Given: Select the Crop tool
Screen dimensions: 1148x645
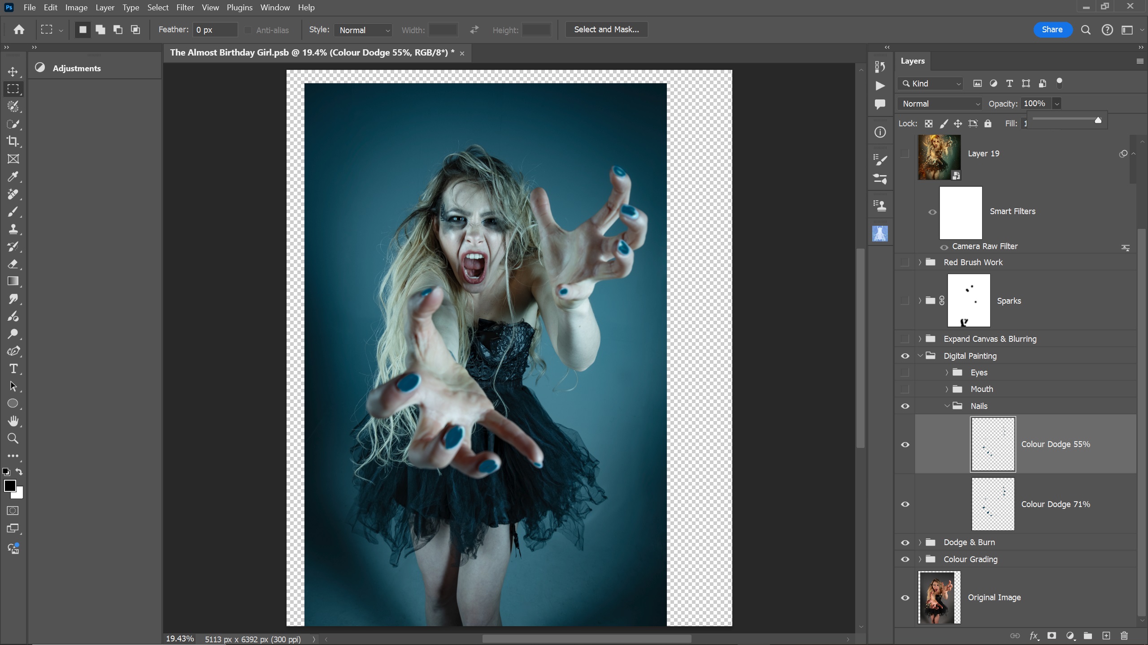Looking at the screenshot, I should 13,142.
